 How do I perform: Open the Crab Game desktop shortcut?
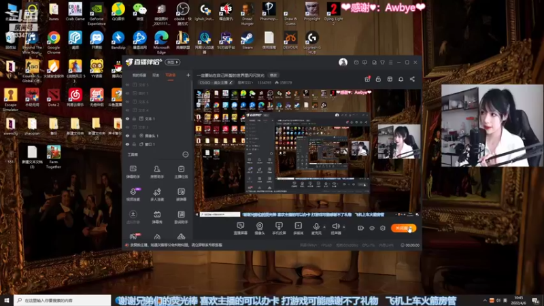pos(75,12)
